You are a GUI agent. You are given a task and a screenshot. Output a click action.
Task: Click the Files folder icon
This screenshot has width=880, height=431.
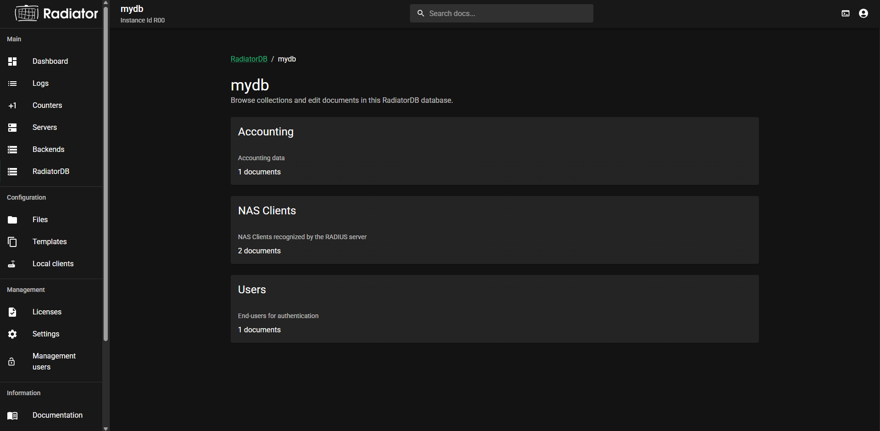pyautogui.click(x=12, y=220)
